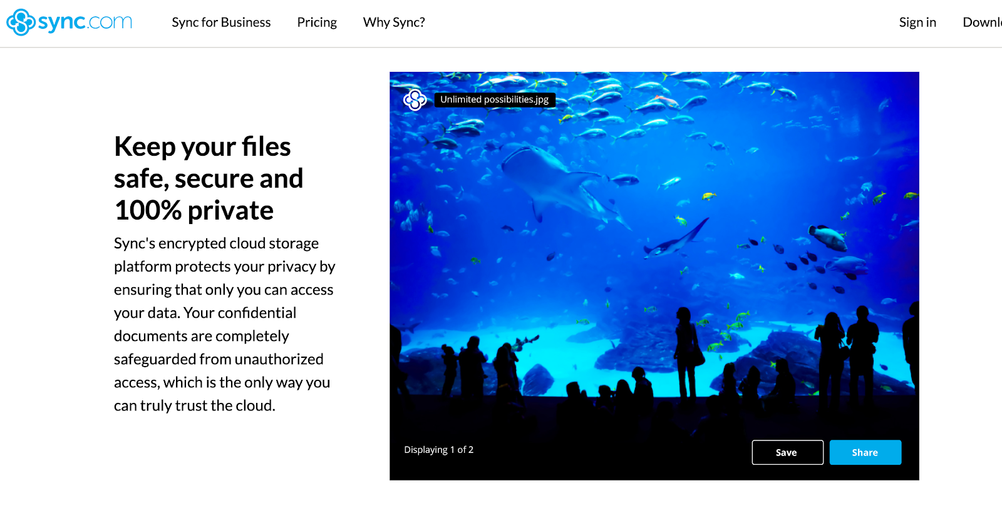
Task: Click the Save button on preview
Action: (787, 452)
